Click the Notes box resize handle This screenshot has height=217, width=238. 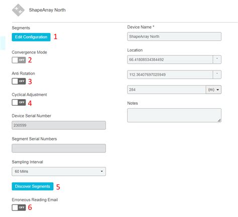[219, 120]
